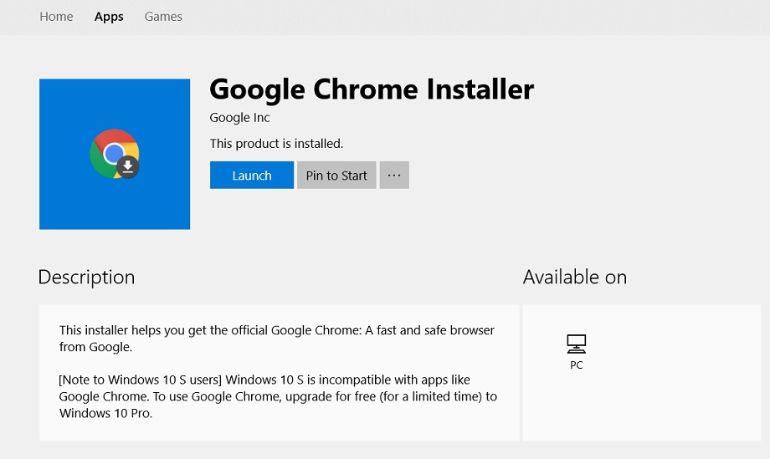This screenshot has height=459, width=770.
Task: Click the PC device icon
Action: (576, 344)
